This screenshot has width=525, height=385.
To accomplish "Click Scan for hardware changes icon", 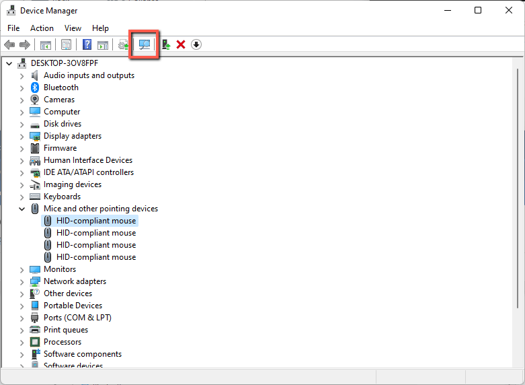I will click(x=145, y=44).
